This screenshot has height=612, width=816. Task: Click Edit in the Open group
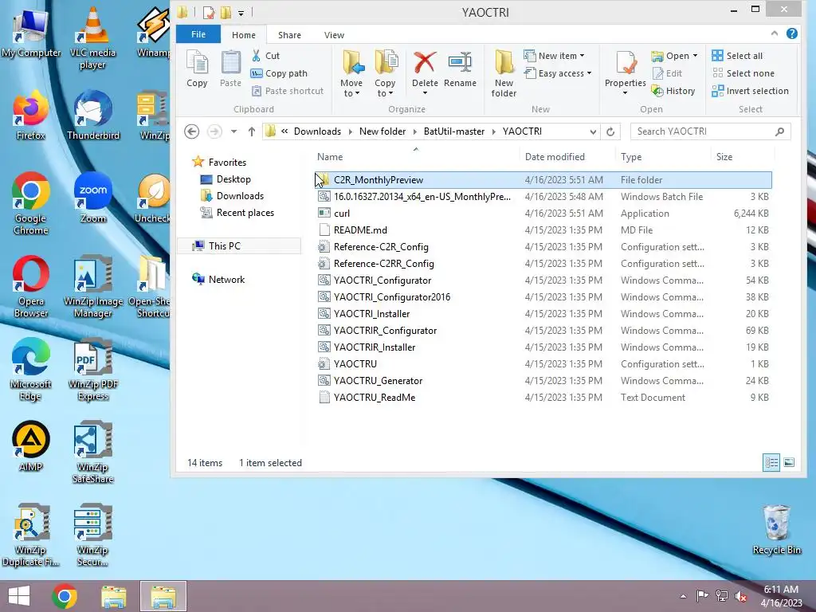(x=667, y=73)
